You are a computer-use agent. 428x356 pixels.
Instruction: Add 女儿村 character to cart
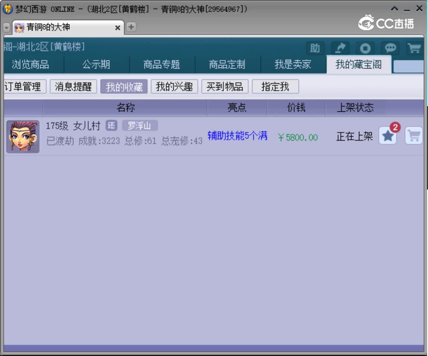(x=414, y=136)
